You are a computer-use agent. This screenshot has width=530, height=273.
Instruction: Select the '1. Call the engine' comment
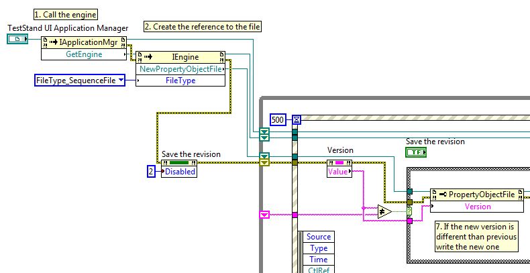67,15
